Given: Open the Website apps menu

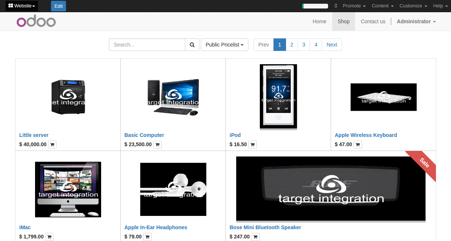Looking at the screenshot, I should tap(22, 6).
